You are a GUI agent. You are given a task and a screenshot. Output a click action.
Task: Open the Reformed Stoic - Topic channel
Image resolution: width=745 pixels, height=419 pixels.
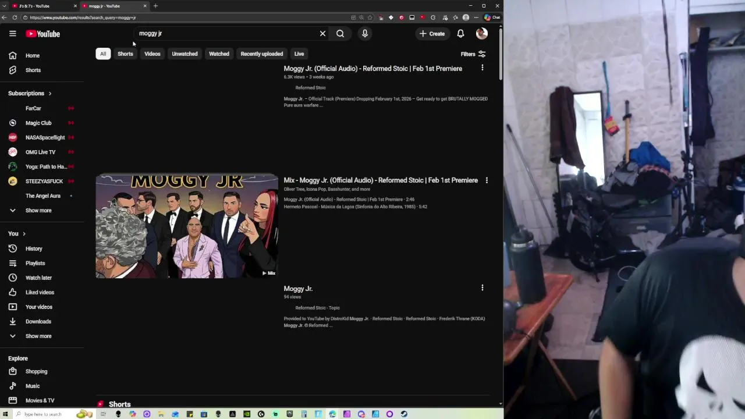click(317, 308)
